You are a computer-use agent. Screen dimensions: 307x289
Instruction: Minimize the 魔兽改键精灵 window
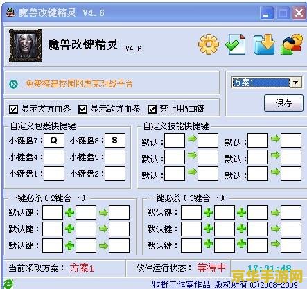(x=267, y=12)
